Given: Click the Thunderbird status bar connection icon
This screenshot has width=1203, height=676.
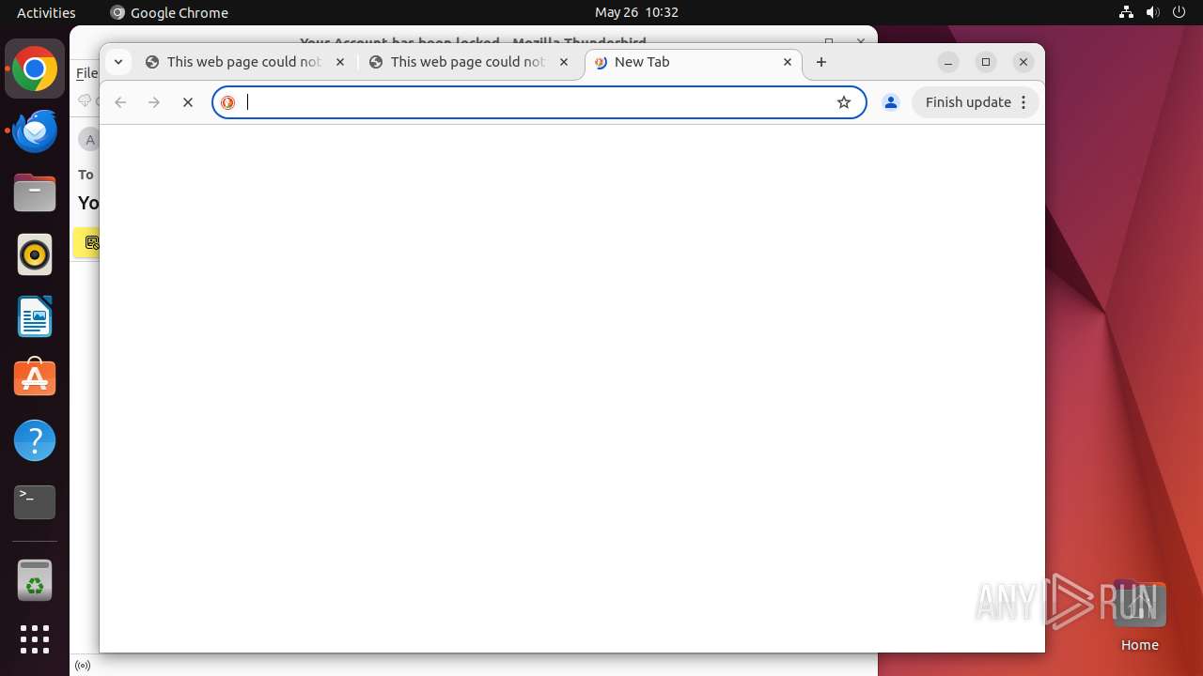Looking at the screenshot, I should point(83,666).
